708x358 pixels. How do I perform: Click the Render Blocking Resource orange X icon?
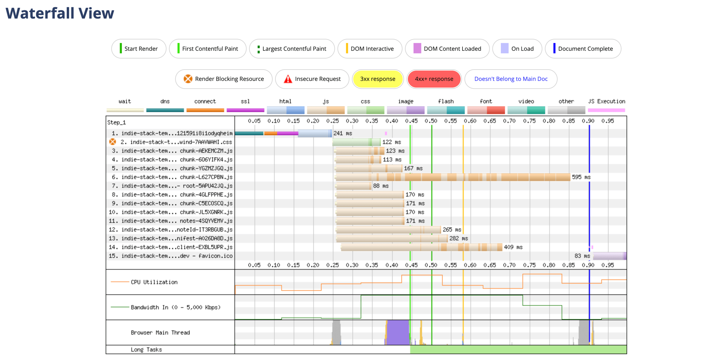[188, 79]
